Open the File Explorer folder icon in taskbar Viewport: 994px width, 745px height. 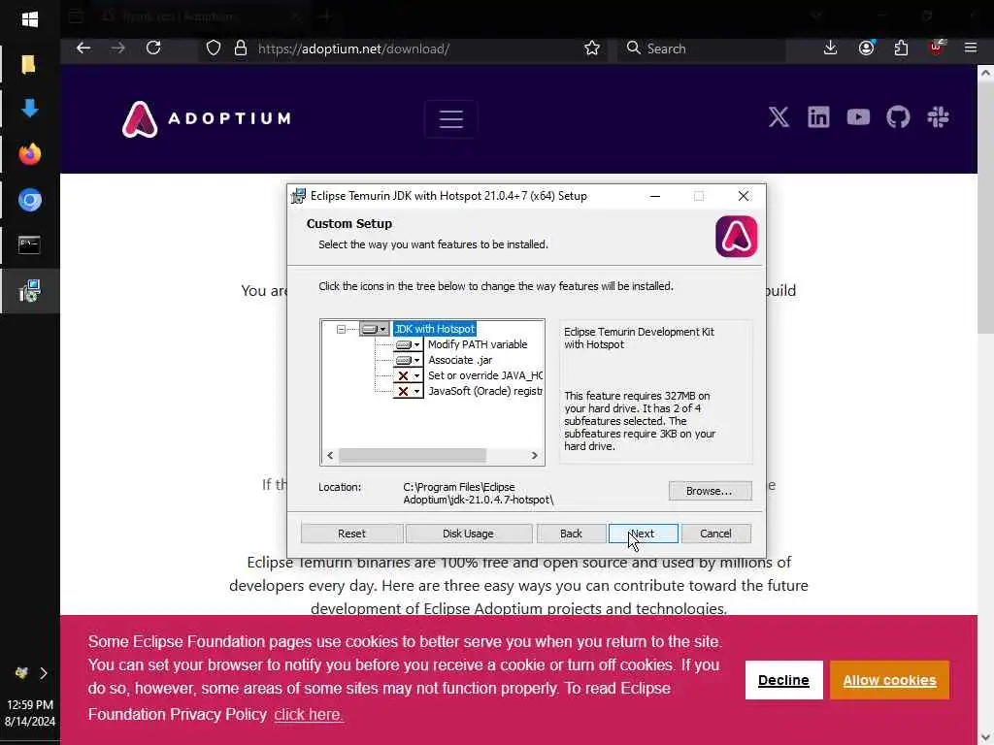(28, 65)
